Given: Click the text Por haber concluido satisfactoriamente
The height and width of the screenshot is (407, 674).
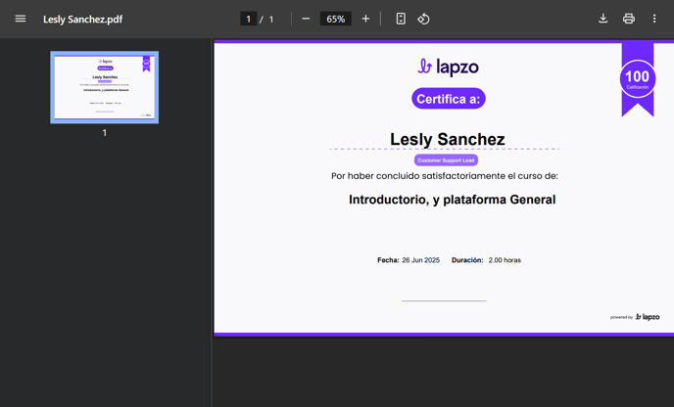Looking at the screenshot, I should coord(418,176).
